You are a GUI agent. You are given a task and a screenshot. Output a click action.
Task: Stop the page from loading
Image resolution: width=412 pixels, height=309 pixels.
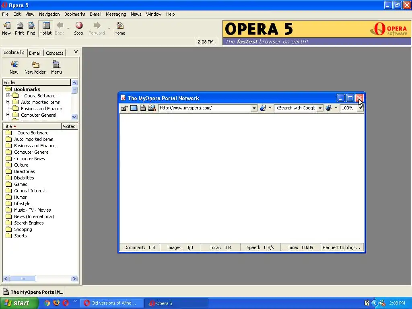pos(78,28)
